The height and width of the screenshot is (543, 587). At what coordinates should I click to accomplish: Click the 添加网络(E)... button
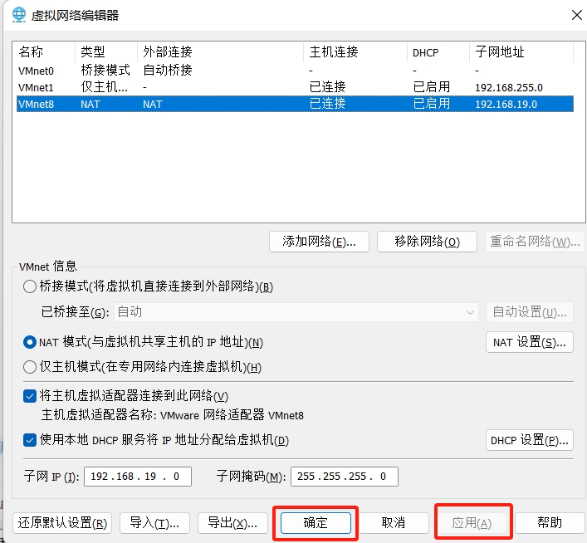click(319, 242)
